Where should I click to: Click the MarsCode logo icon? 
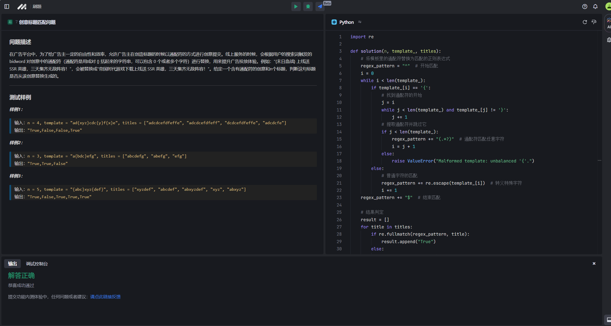click(22, 6)
